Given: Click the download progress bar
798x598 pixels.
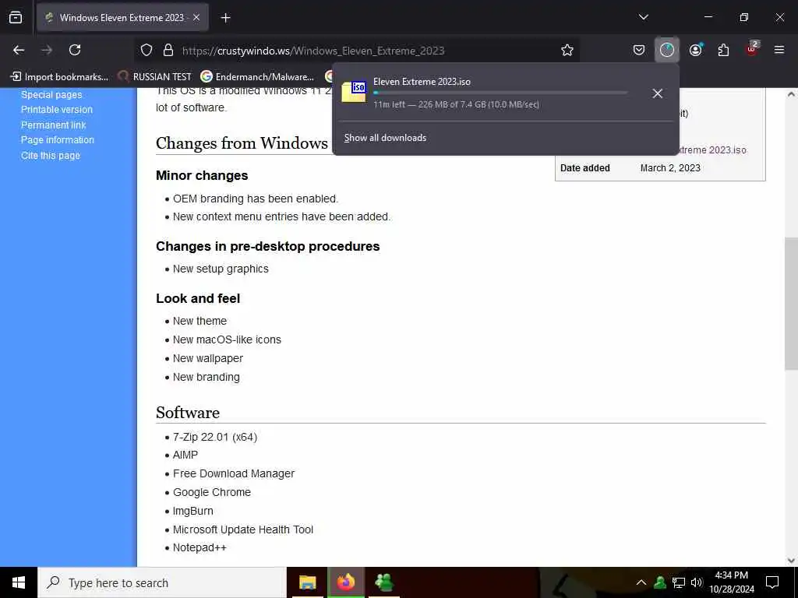Looking at the screenshot, I should coord(500,93).
